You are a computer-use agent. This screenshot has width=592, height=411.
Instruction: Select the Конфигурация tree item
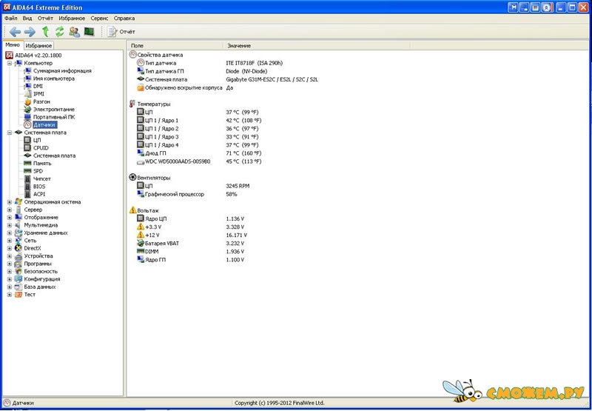[42, 279]
